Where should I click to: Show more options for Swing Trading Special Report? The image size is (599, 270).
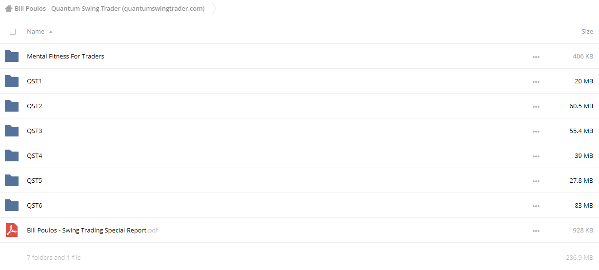coord(536,231)
